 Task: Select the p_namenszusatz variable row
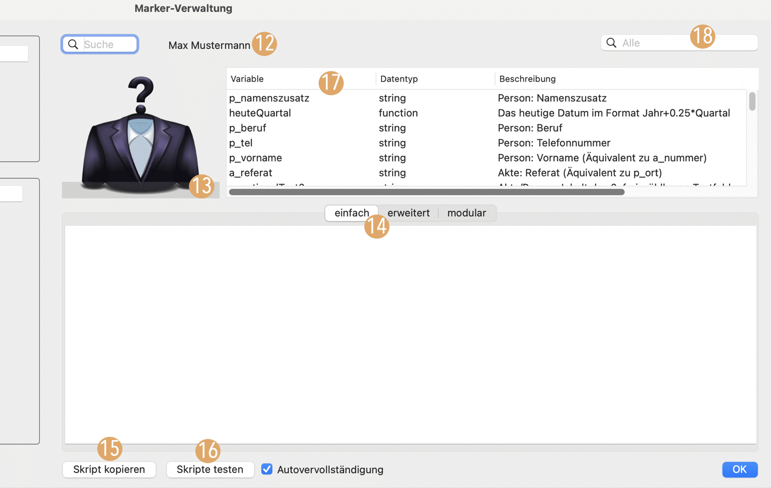(486, 98)
